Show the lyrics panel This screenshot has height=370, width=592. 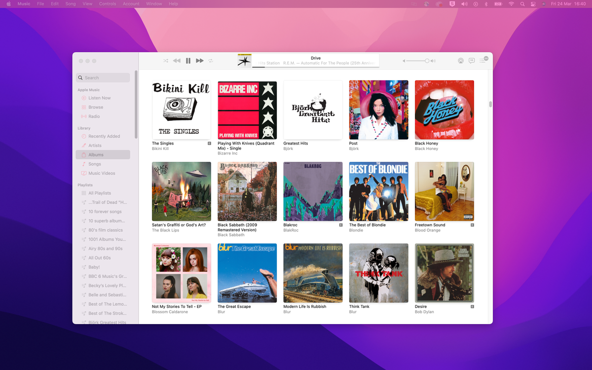click(x=472, y=61)
